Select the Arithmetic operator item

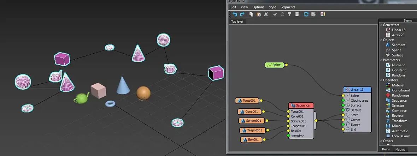(x=397, y=131)
